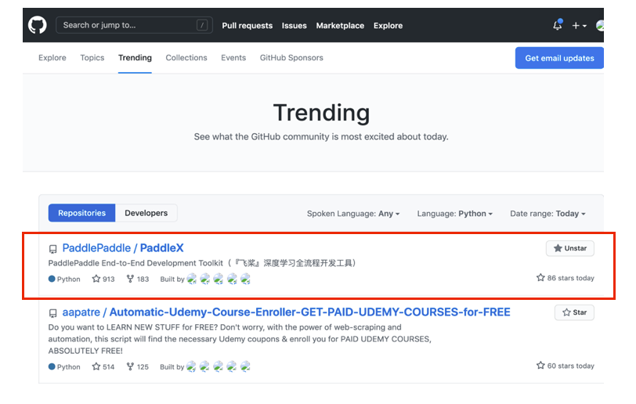Switch to the Explore sub-navigation tab

click(52, 58)
